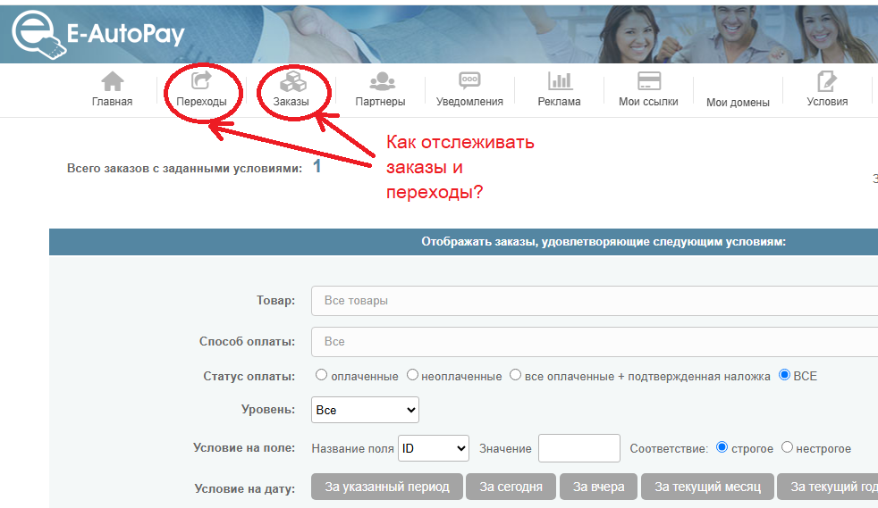This screenshot has height=508, width=878.
Task: Click the Статус оплаты label
Action: [x=249, y=376]
